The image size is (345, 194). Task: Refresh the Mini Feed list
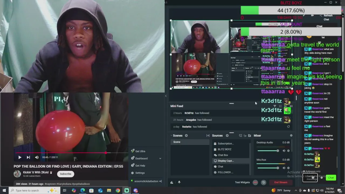point(288,127)
